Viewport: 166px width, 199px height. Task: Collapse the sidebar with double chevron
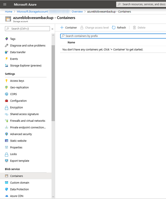(x=52, y=29)
